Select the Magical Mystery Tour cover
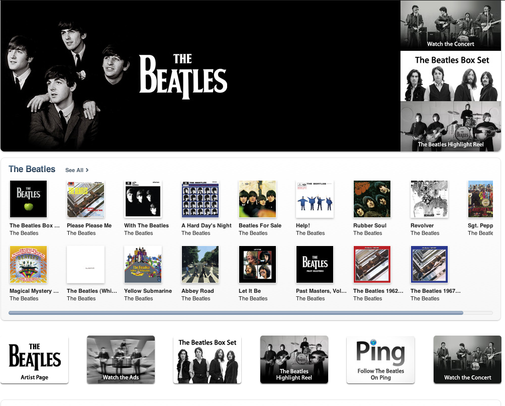This screenshot has height=406, width=505. coord(28,265)
